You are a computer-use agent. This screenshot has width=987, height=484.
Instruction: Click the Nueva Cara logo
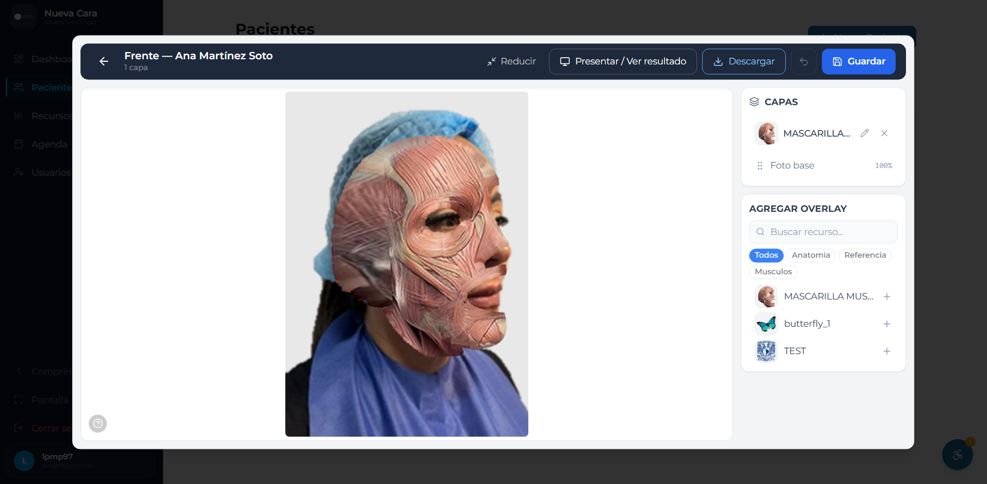click(24, 17)
